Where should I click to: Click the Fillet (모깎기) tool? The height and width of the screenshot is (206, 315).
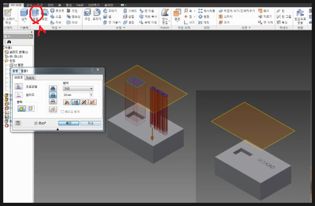pyautogui.click(x=97, y=15)
